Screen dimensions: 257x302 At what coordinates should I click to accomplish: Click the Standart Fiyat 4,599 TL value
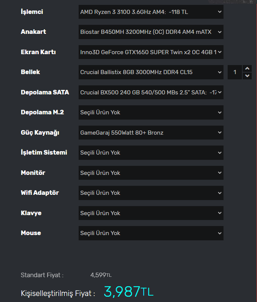[x=101, y=275]
